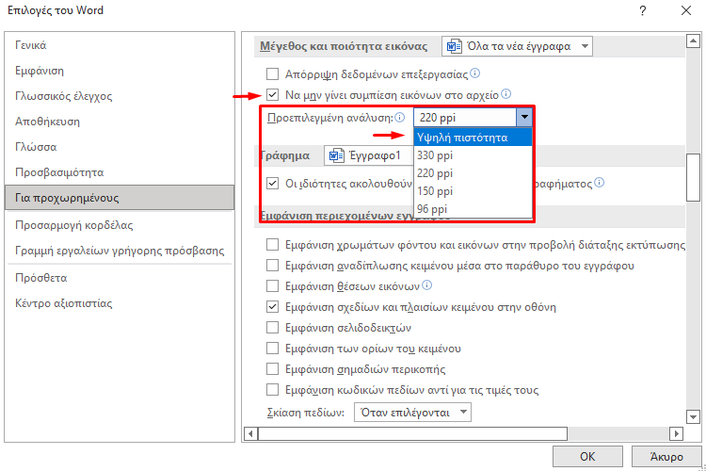Pick 150 ppi from the dropdown list
This screenshot has width=706, height=471.
coord(473,191)
